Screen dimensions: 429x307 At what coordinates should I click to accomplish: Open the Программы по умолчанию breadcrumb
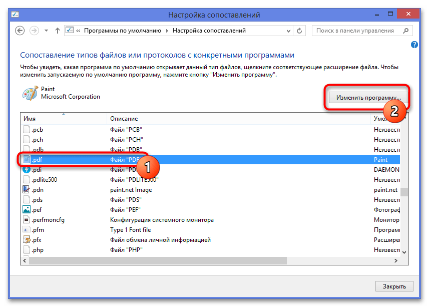pos(123,31)
